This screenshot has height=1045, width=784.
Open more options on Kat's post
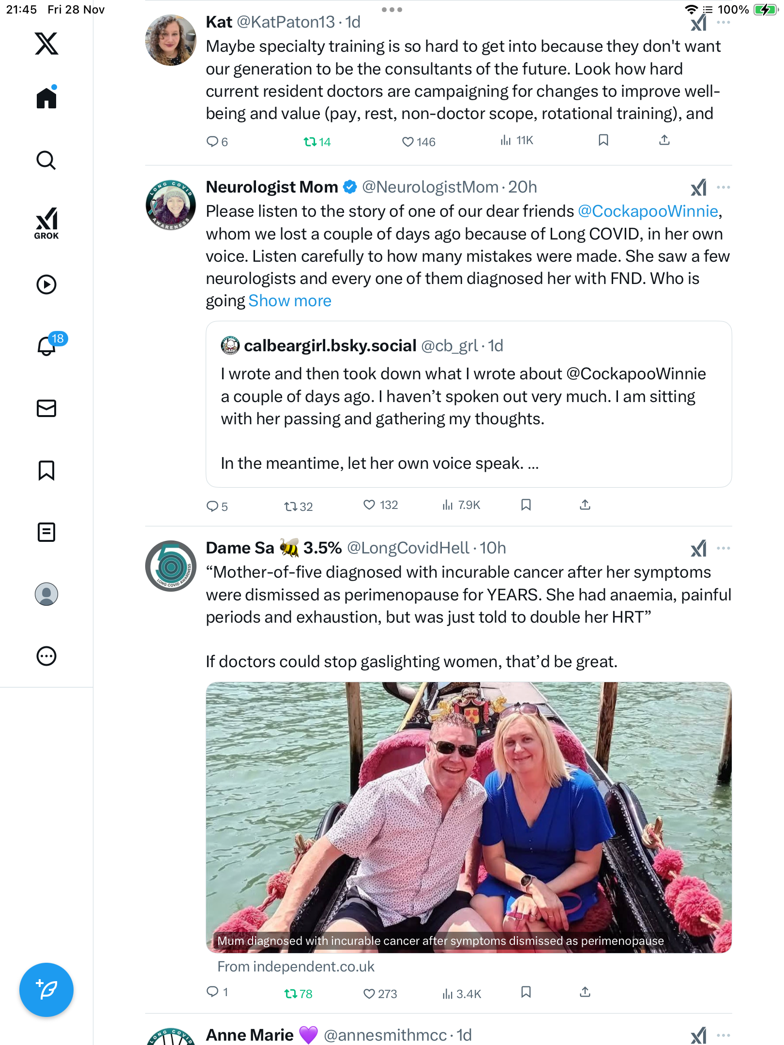[x=724, y=22]
